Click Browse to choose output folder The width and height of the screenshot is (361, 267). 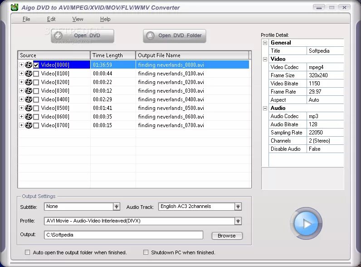click(227, 236)
